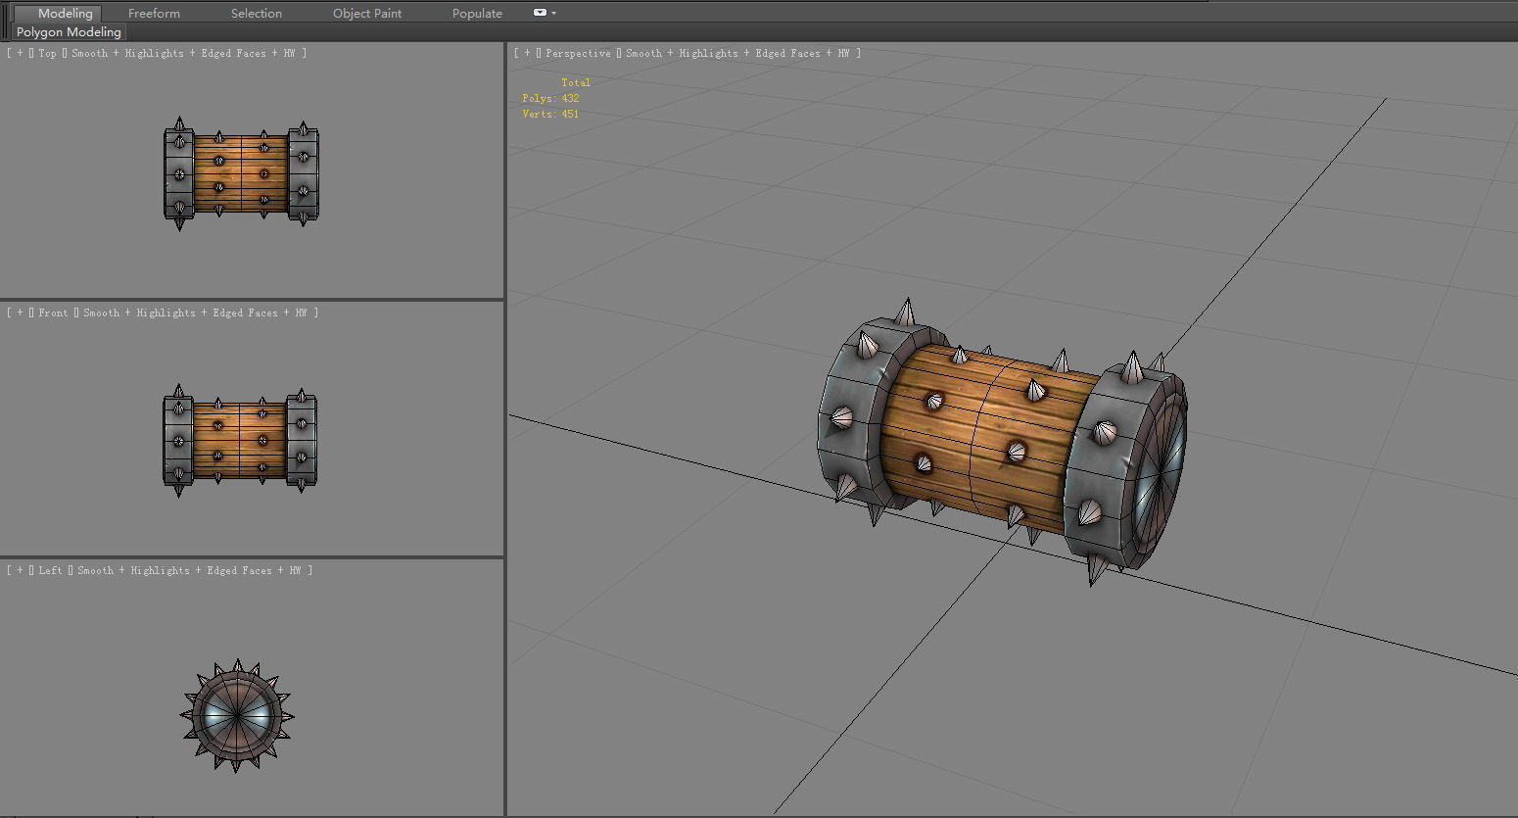Screen dimensions: 1518x818
Task: Select the spiked barrel in Front viewport
Action: point(240,440)
